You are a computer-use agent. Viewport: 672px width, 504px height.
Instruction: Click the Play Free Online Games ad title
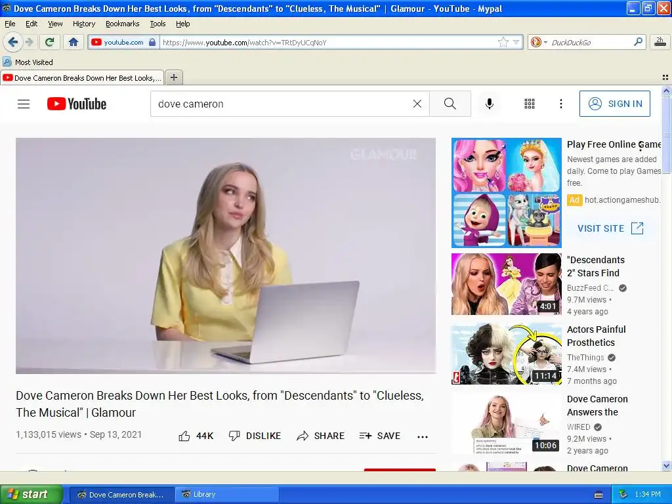point(614,144)
